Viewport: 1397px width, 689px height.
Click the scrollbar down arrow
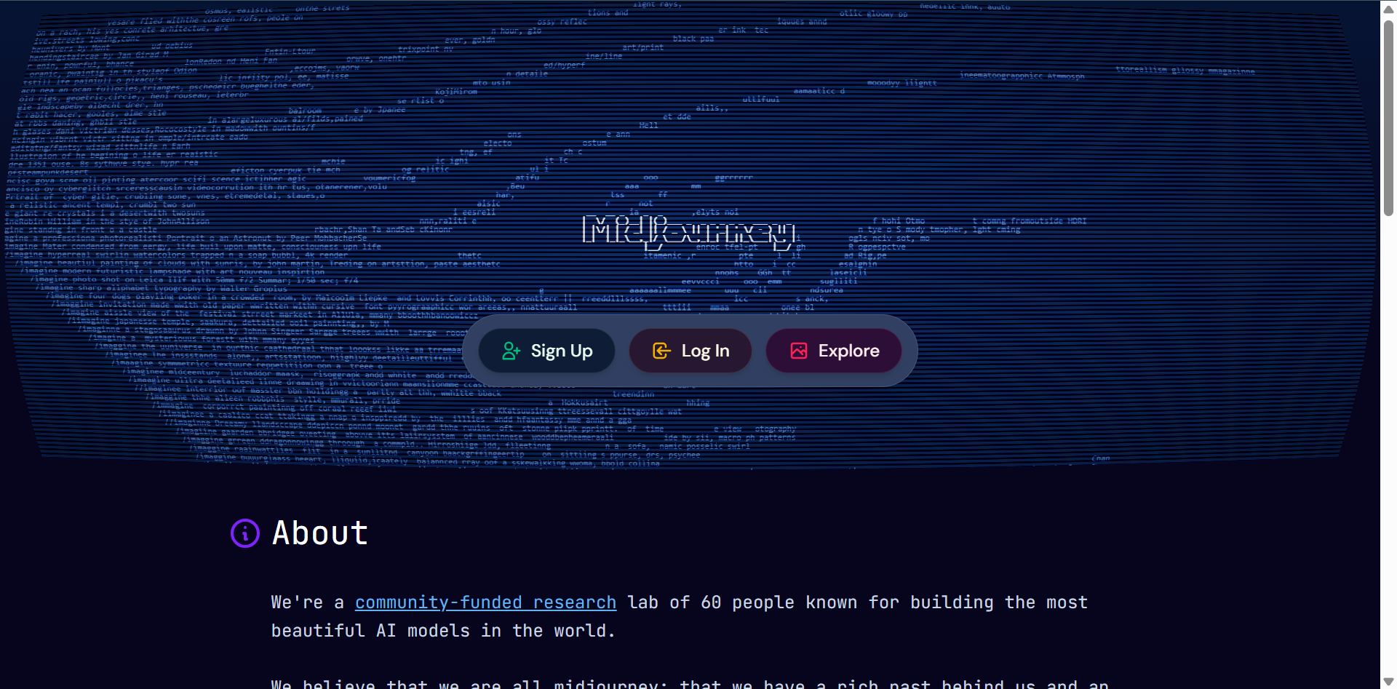tap(1388, 682)
